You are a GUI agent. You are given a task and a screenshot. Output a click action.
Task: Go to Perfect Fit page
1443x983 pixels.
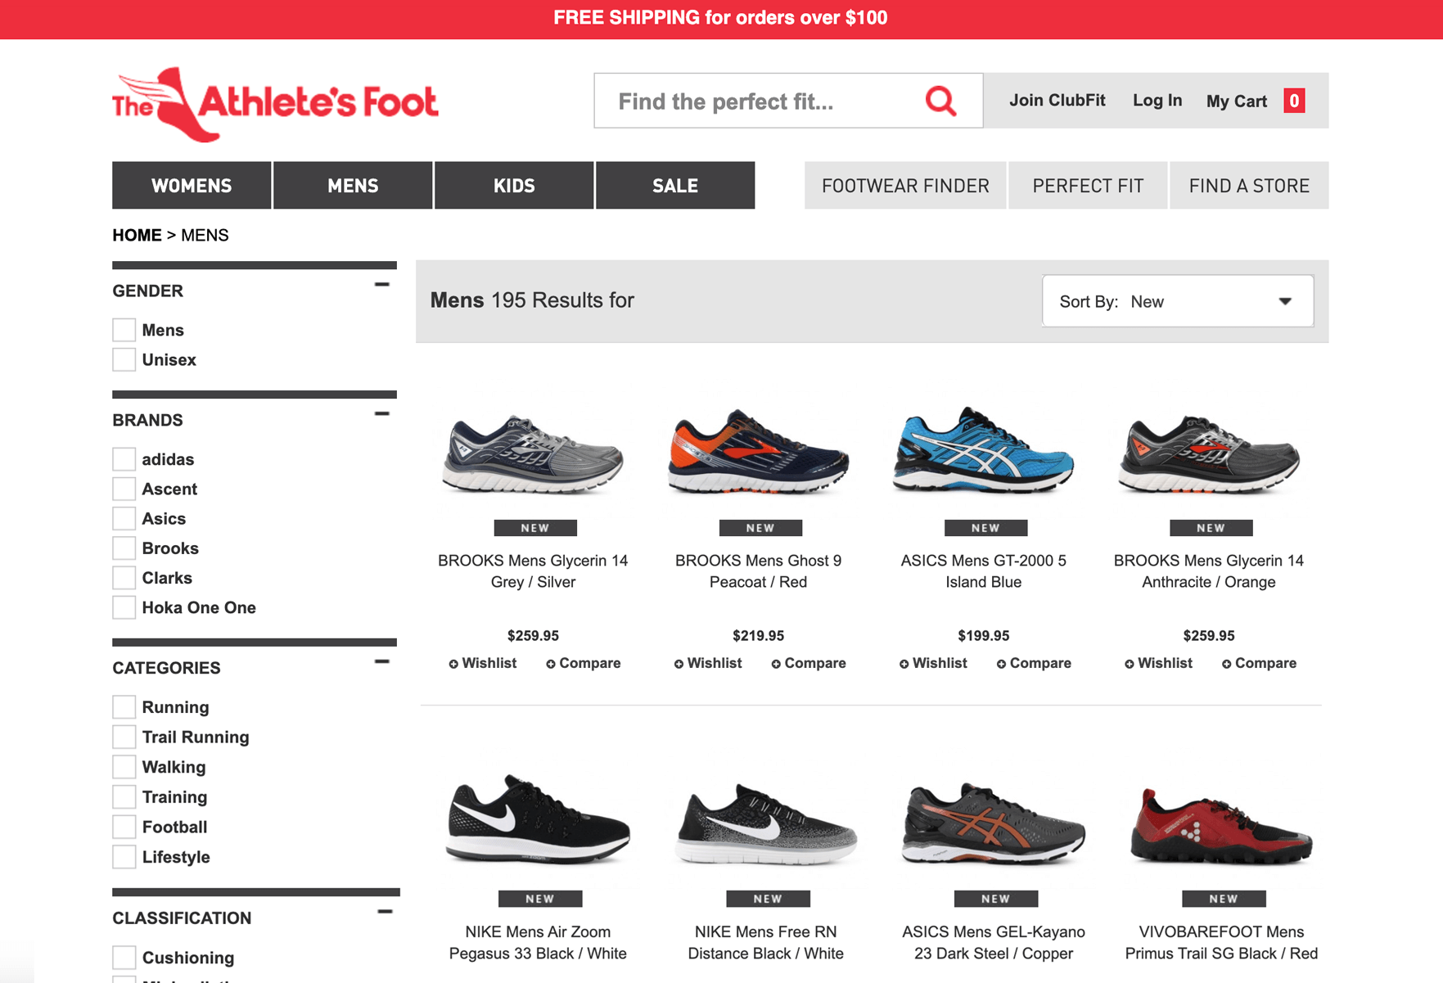tap(1088, 186)
